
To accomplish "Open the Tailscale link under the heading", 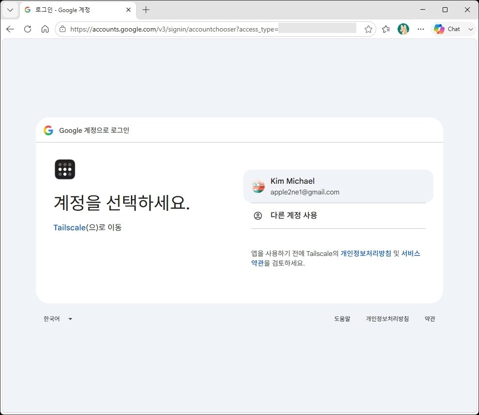I will point(69,227).
